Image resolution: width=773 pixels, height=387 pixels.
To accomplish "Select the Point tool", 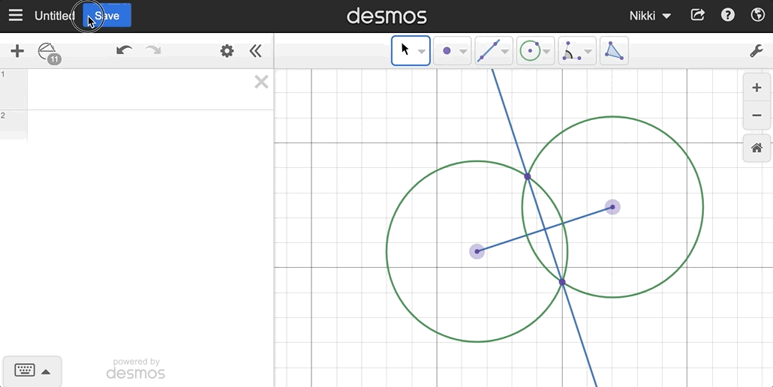I will pos(447,51).
